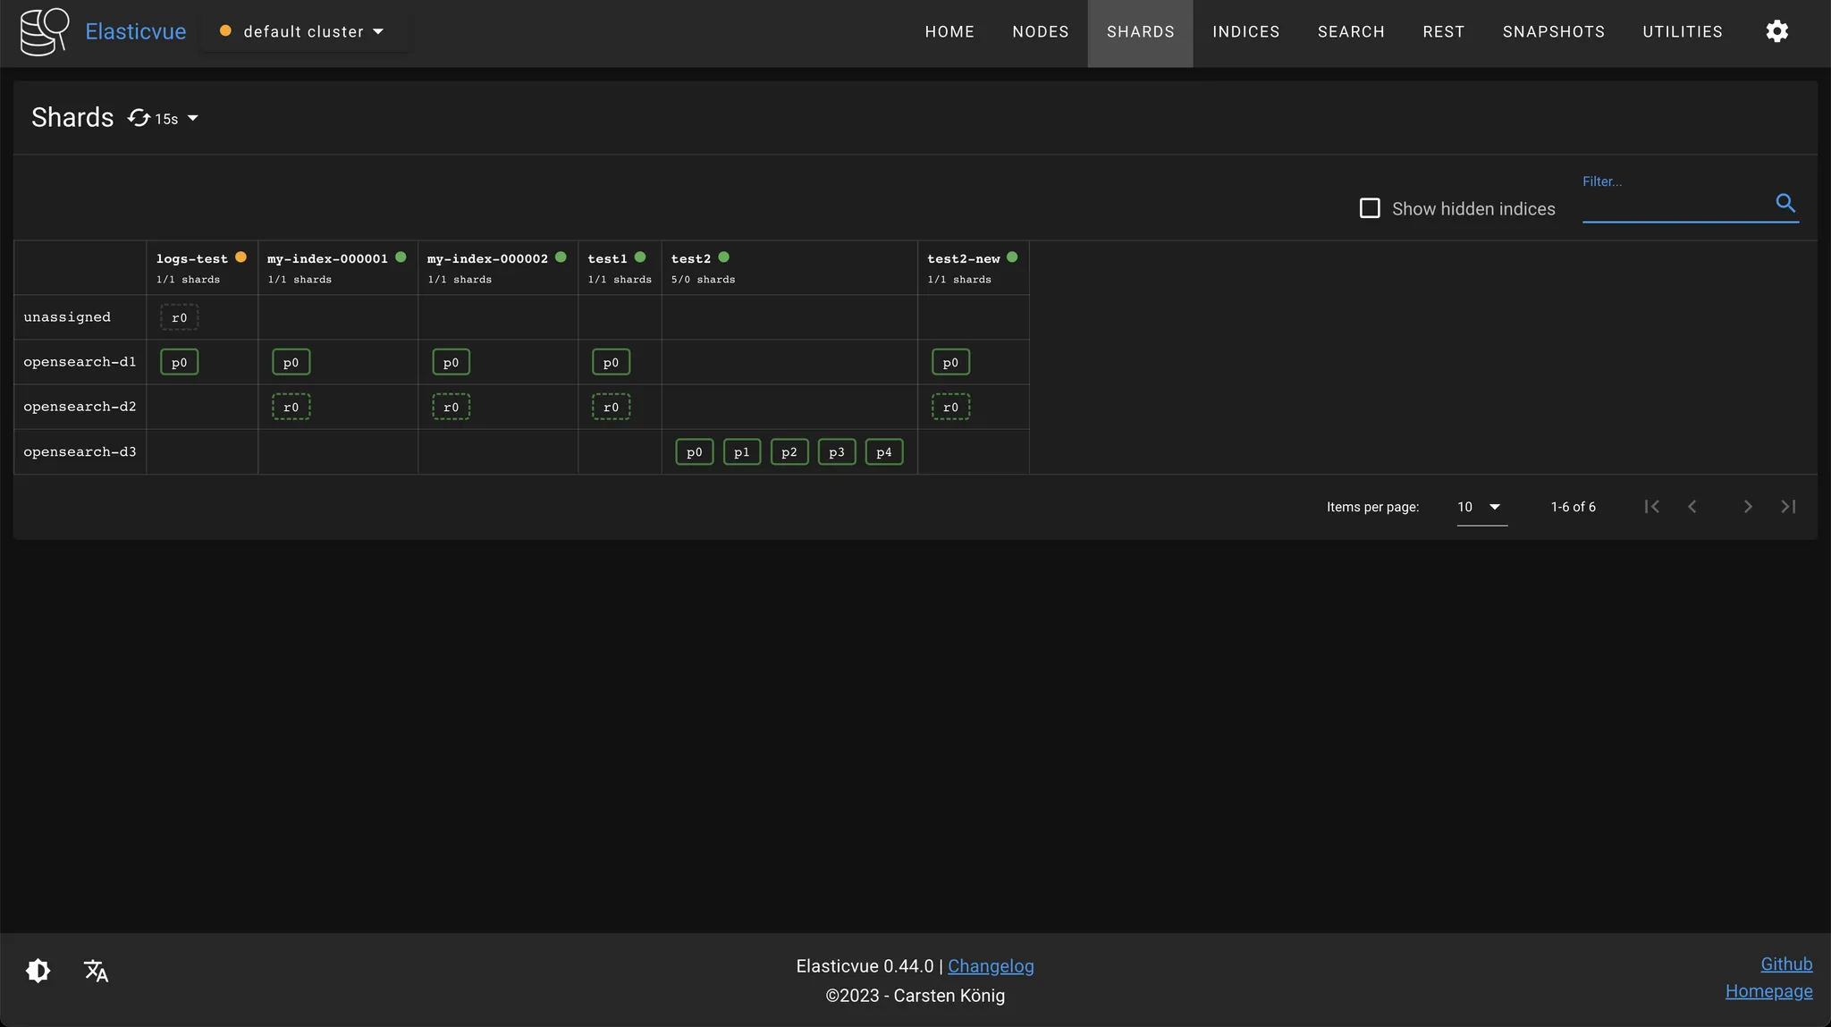Open the Changelog link

click(x=990, y=966)
